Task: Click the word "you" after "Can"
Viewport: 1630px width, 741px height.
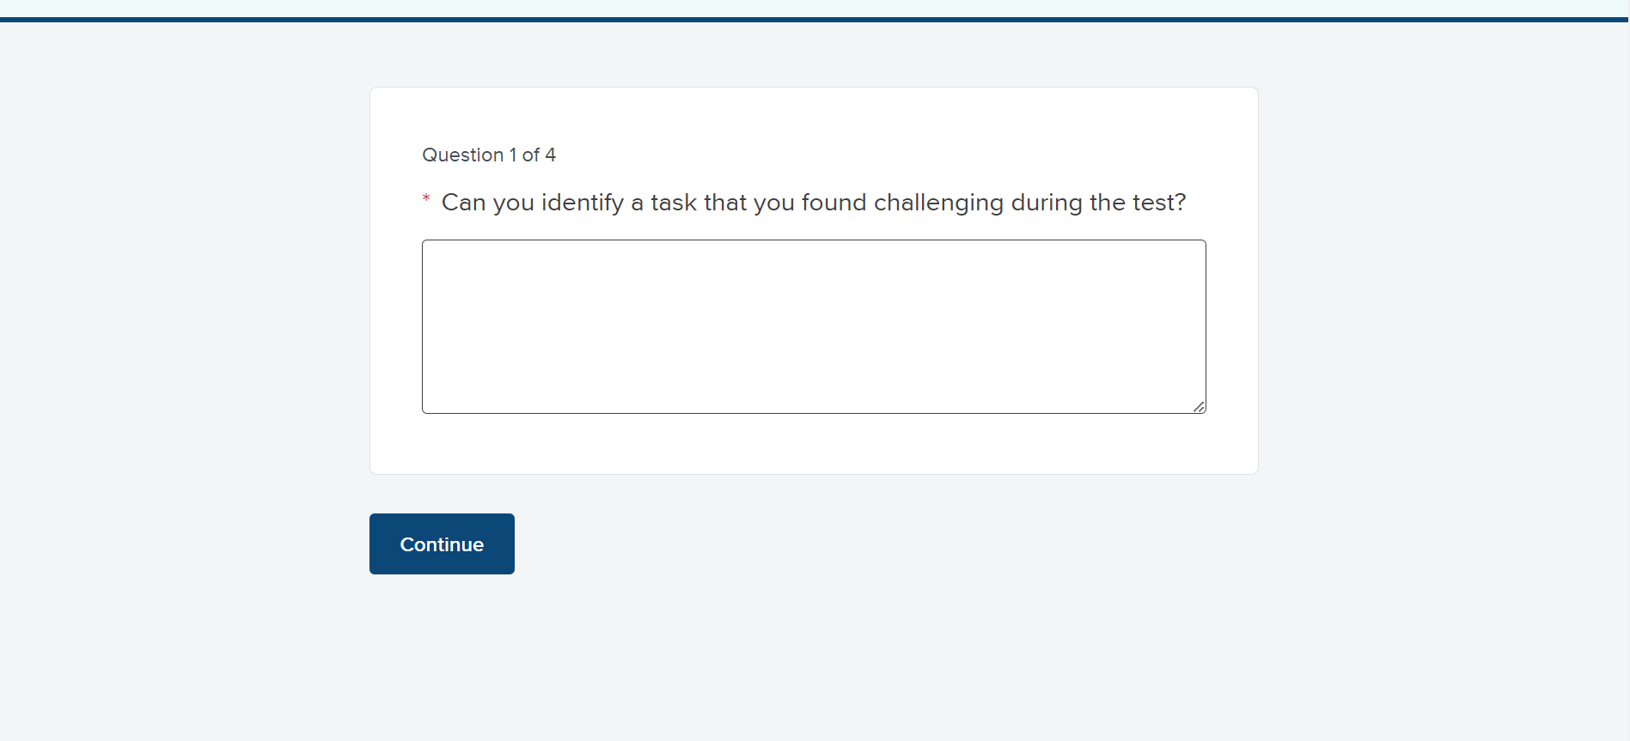Action: point(513,203)
